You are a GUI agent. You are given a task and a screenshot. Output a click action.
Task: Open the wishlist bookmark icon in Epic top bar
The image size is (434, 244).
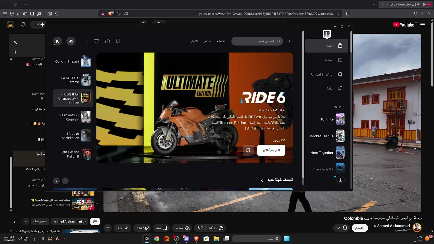click(x=118, y=41)
